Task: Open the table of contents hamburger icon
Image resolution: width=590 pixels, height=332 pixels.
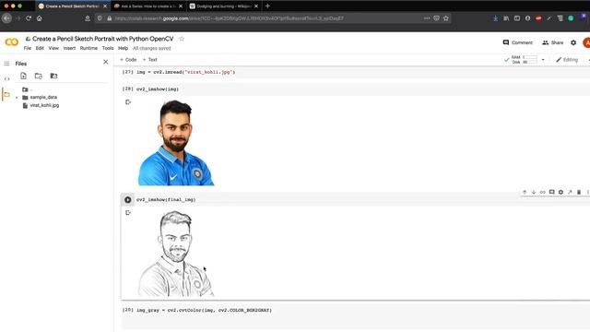Action: click(6, 64)
